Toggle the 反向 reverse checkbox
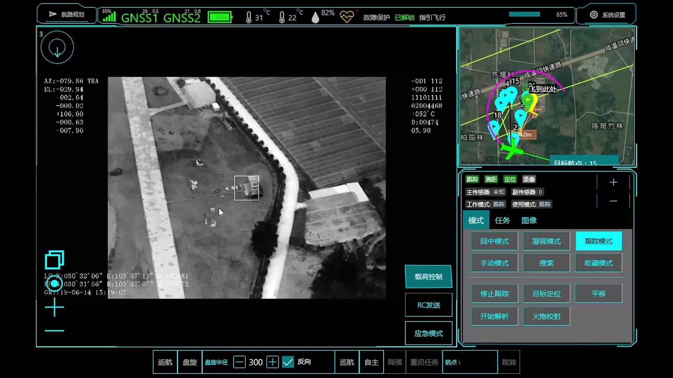The width and height of the screenshot is (673, 378). tap(288, 362)
